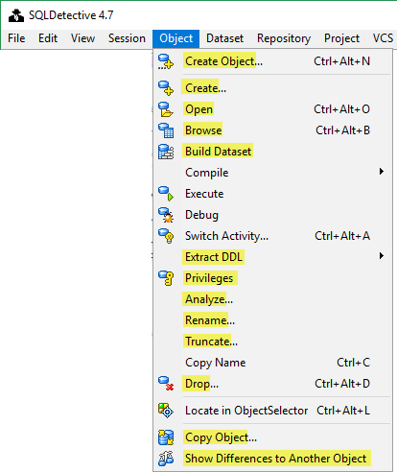The image size is (397, 472).
Task: Select Debug menu entry
Action: pos(272,215)
